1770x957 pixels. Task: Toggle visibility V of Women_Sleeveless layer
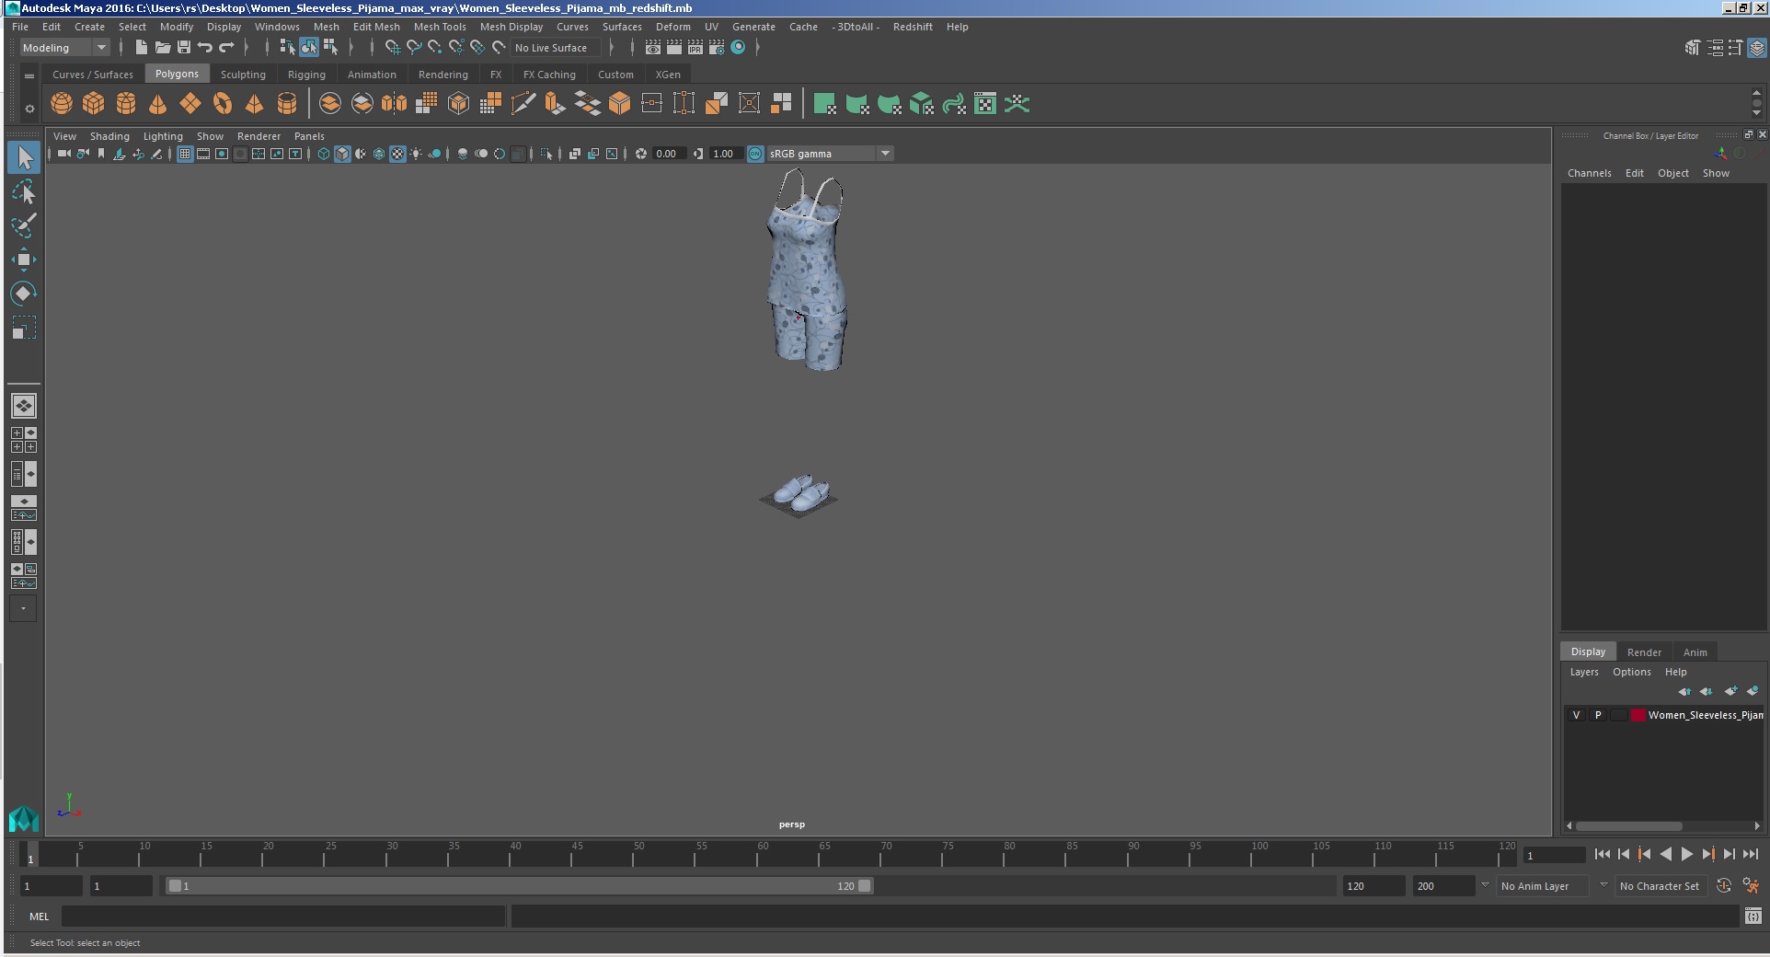pyautogui.click(x=1576, y=715)
